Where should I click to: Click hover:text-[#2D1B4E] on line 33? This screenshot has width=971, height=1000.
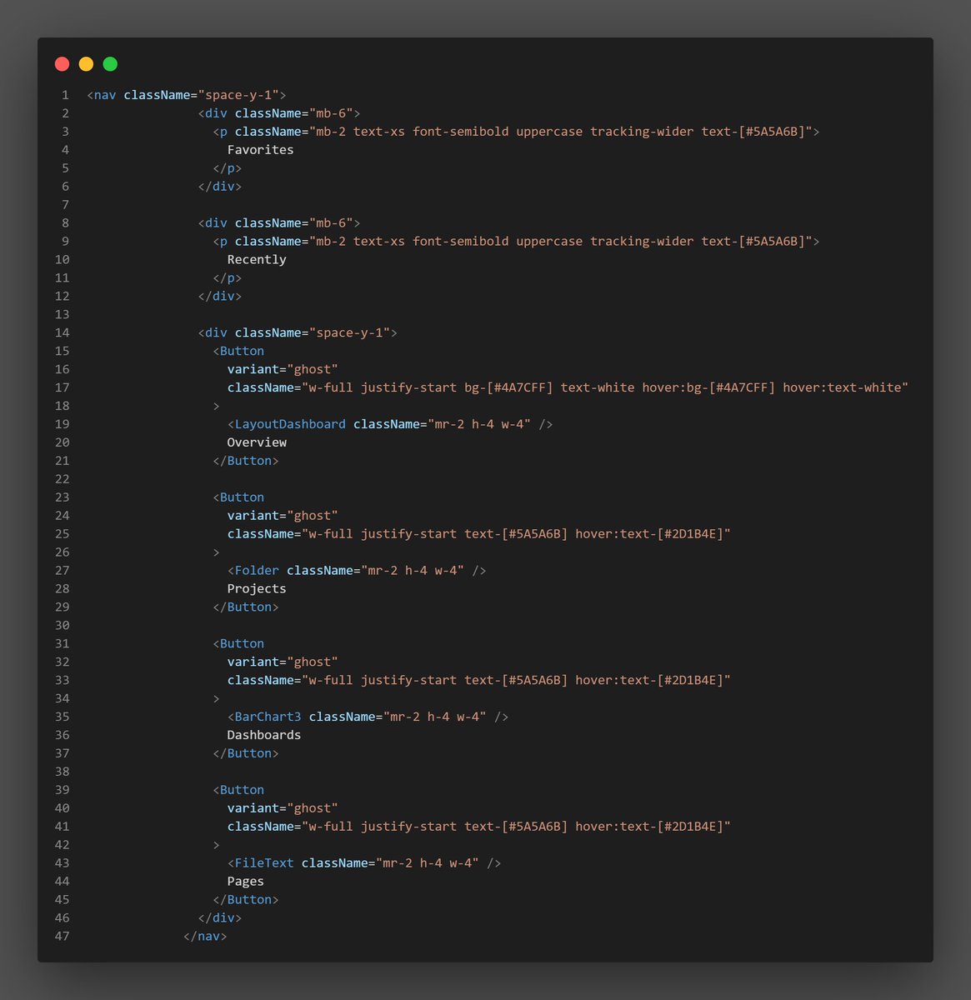pos(649,681)
